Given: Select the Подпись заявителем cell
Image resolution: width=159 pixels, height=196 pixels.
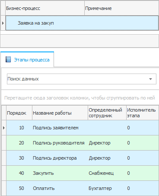Looking at the screenshot, I should [x=60, y=128].
